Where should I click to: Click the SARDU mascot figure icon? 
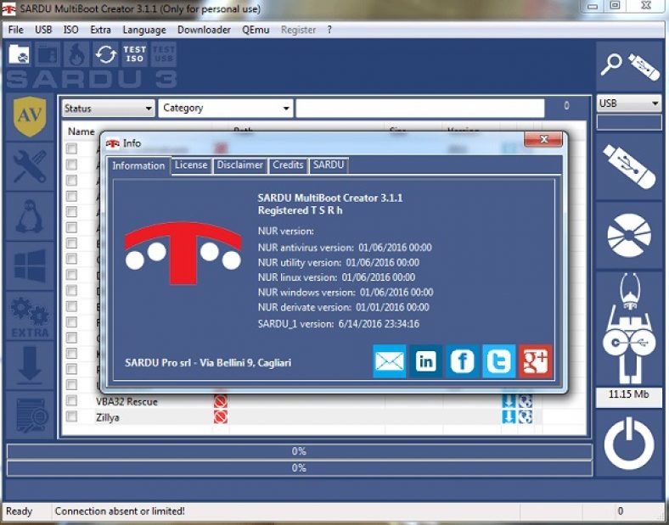point(630,328)
